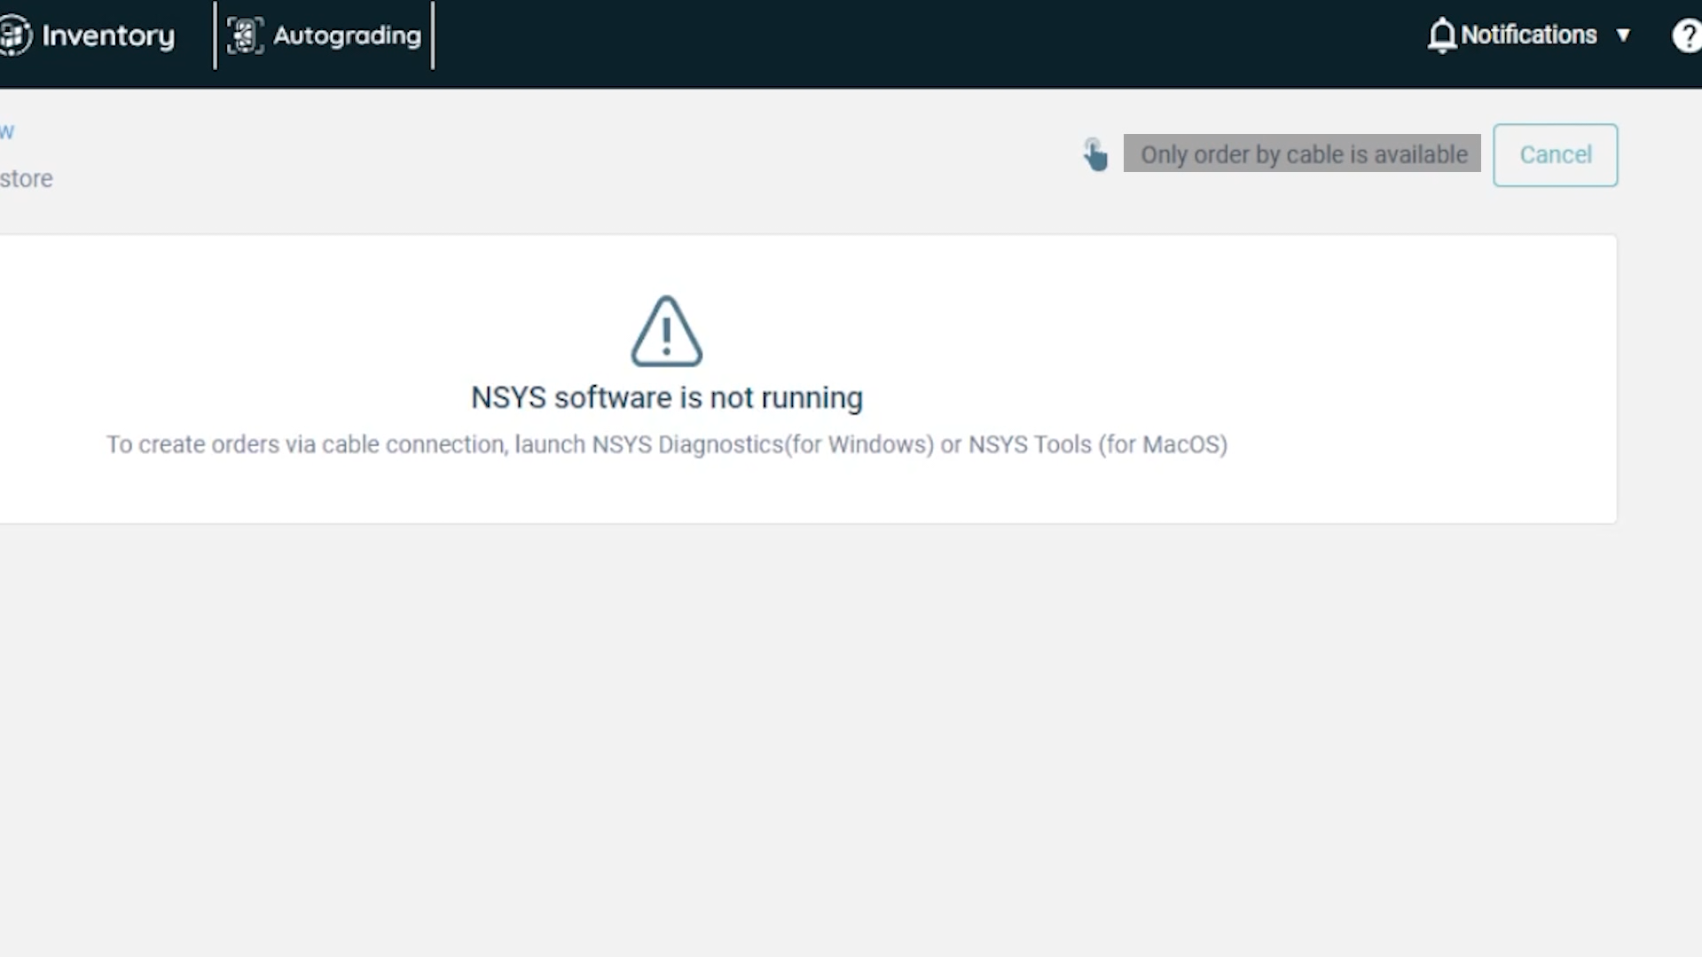Expand the Notifications dropdown arrow
Screen dimensions: 1702x957
click(x=1623, y=35)
